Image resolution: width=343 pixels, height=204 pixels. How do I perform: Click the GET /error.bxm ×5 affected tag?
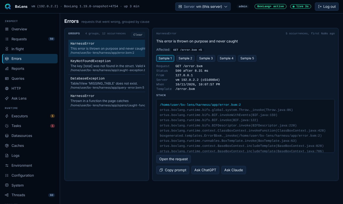click(x=188, y=50)
